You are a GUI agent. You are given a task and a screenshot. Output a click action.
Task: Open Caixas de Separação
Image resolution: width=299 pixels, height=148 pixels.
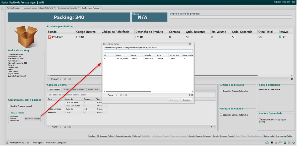[x=123, y=136]
